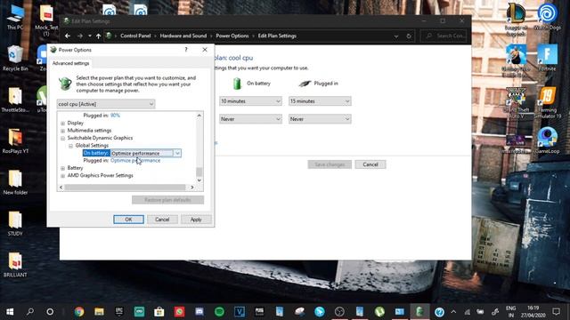Click Cancel in Power Options dialog
Image resolution: width=570 pixels, height=320 pixels.
pyautogui.click(x=162, y=220)
